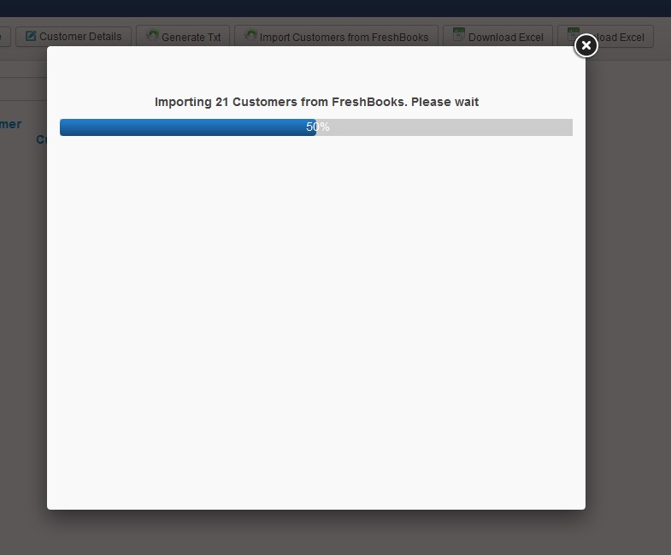
Task: Click the Generate Txt button
Action: [x=183, y=37]
